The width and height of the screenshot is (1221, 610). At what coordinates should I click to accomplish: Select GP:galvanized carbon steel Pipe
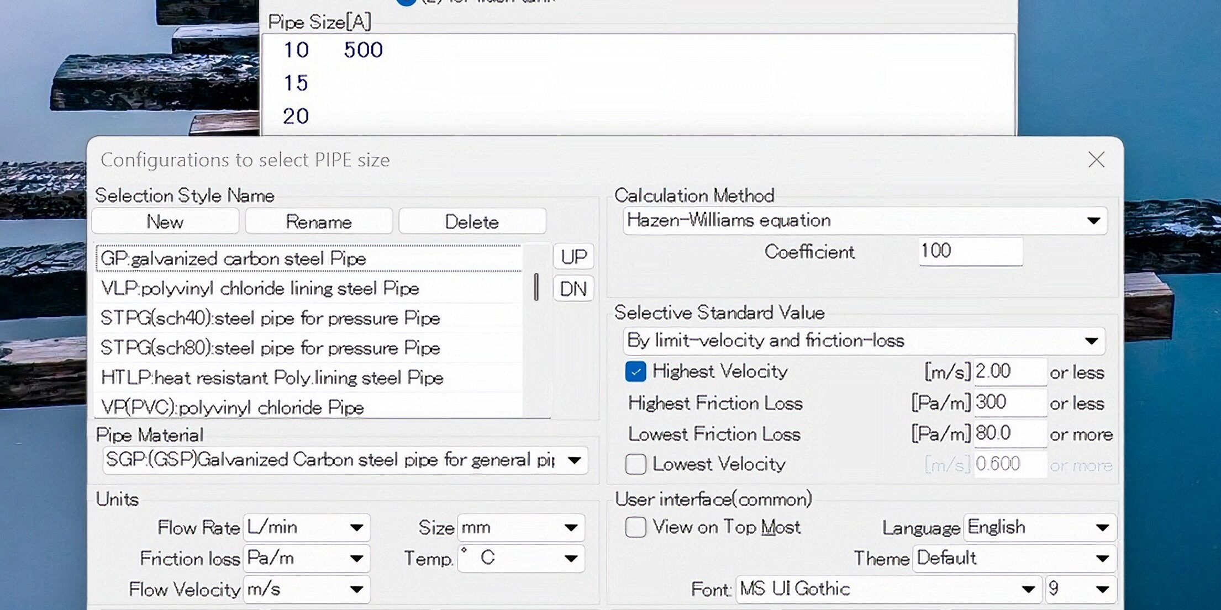click(308, 258)
